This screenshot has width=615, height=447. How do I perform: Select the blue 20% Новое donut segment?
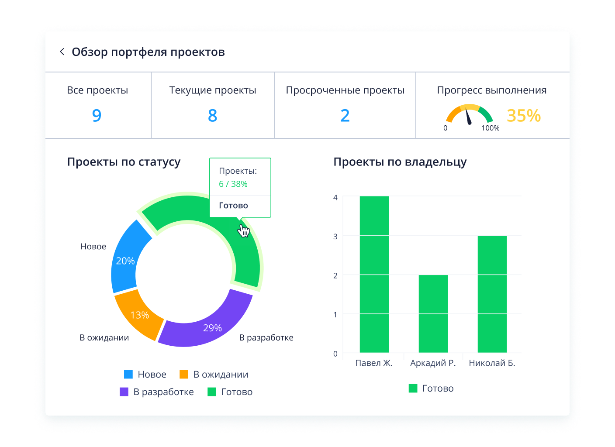pos(128,258)
